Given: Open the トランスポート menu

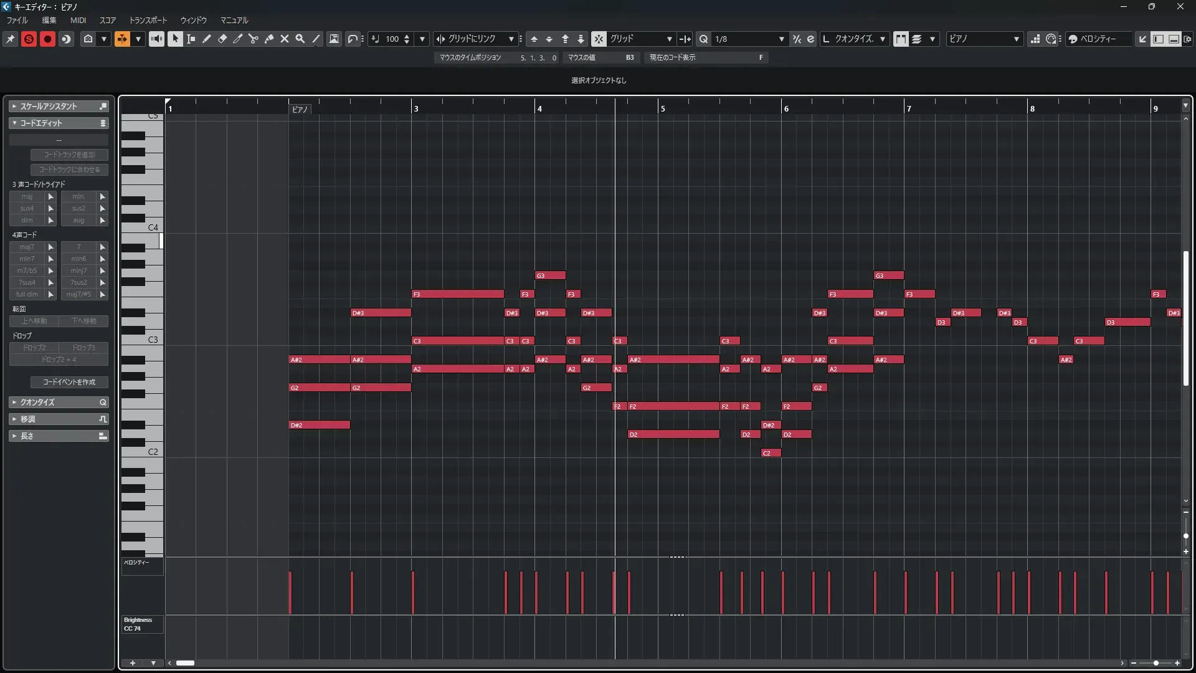Looking at the screenshot, I should click(148, 20).
